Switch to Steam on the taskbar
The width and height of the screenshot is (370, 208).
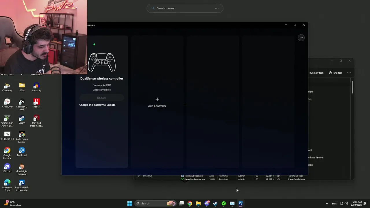click(x=215, y=203)
